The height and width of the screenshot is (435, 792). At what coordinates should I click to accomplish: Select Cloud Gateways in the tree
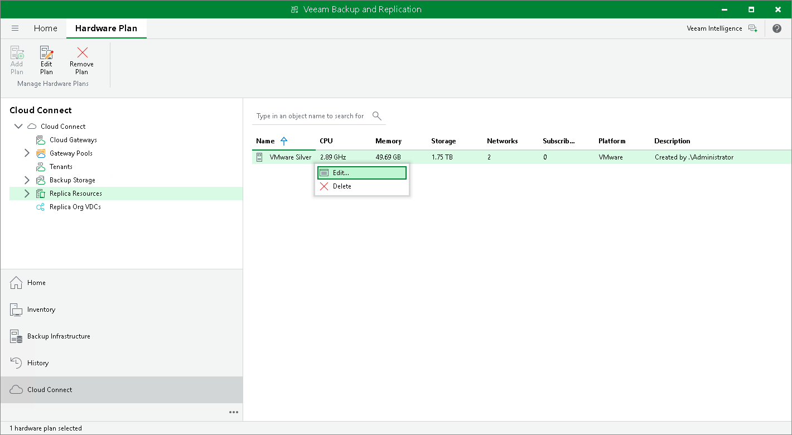pos(73,140)
